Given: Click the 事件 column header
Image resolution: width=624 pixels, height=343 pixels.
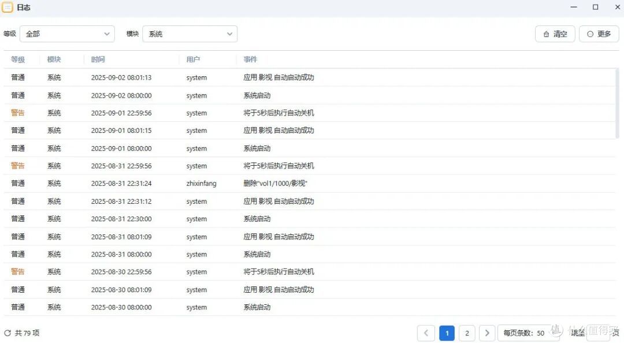Looking at the screenshot, I should click(250, 59).
